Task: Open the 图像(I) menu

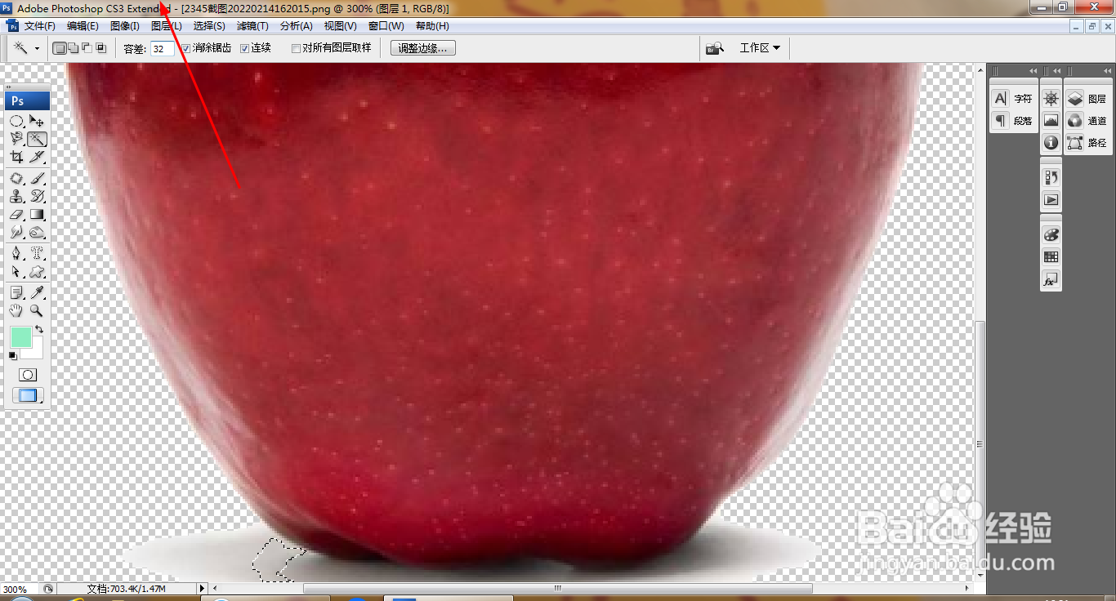Action: (x=124, y=26)
